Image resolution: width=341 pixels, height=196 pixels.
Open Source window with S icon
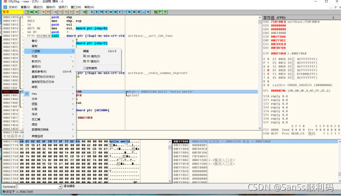148,12
